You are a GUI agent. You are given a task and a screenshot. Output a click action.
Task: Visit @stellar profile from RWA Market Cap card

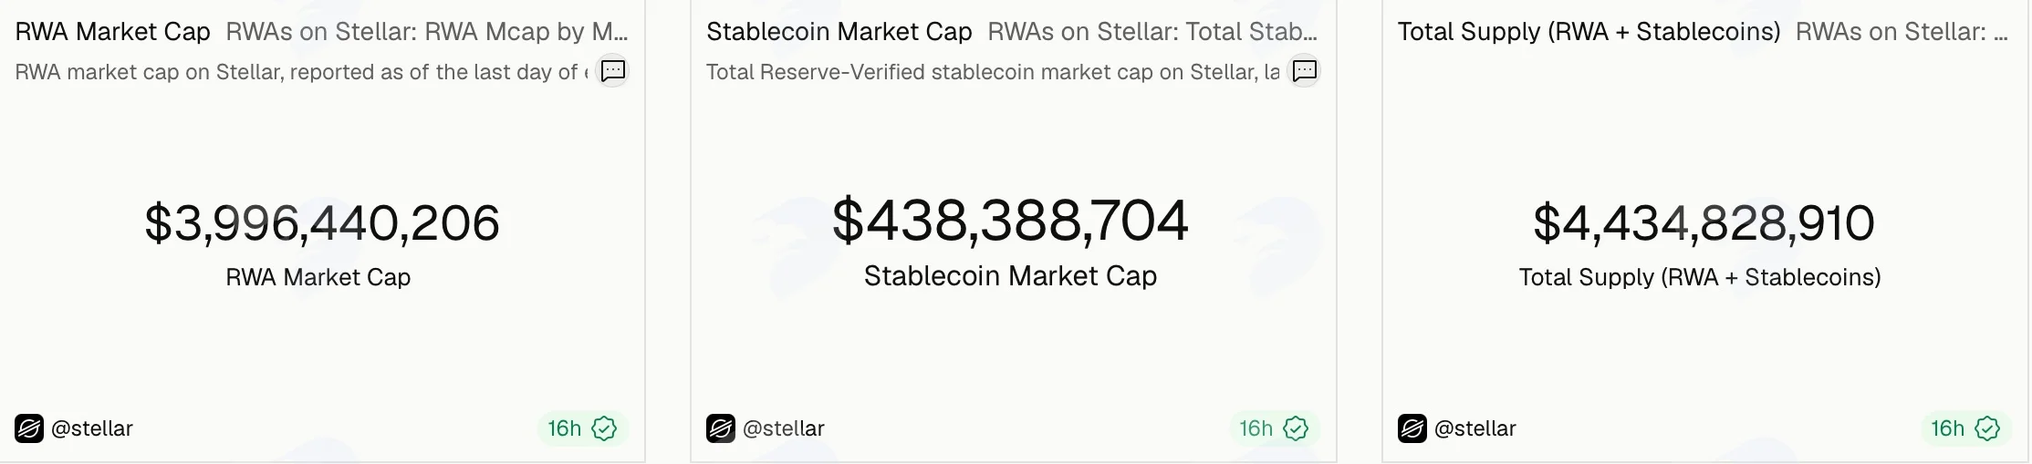[x=92, y=428]
